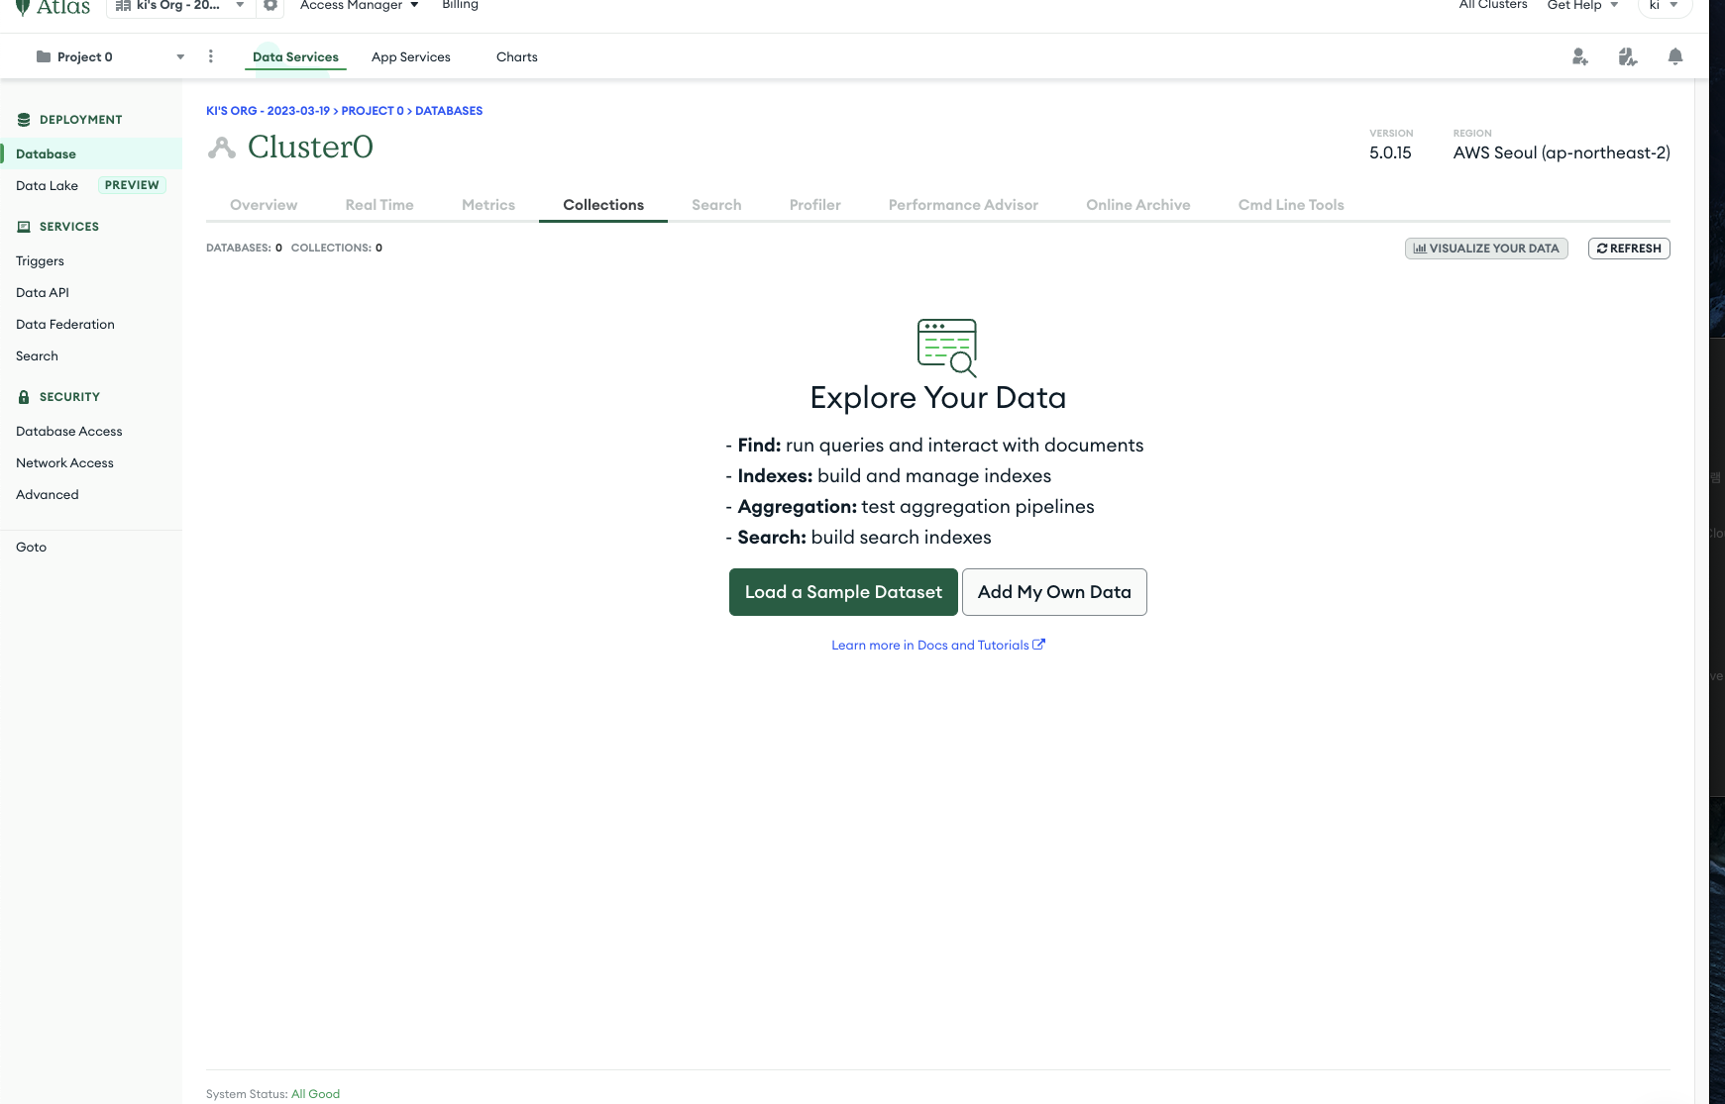The image size is (1725, 1104).
Task: Open Network Access settings
Action: click(x=64, y=462)
